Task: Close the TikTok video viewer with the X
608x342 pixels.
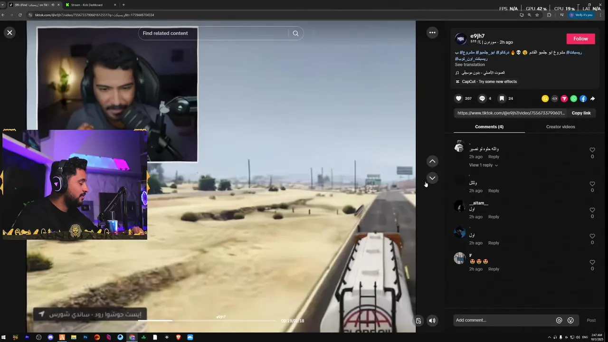Action: pyautogui.click(x=9, y=32)
